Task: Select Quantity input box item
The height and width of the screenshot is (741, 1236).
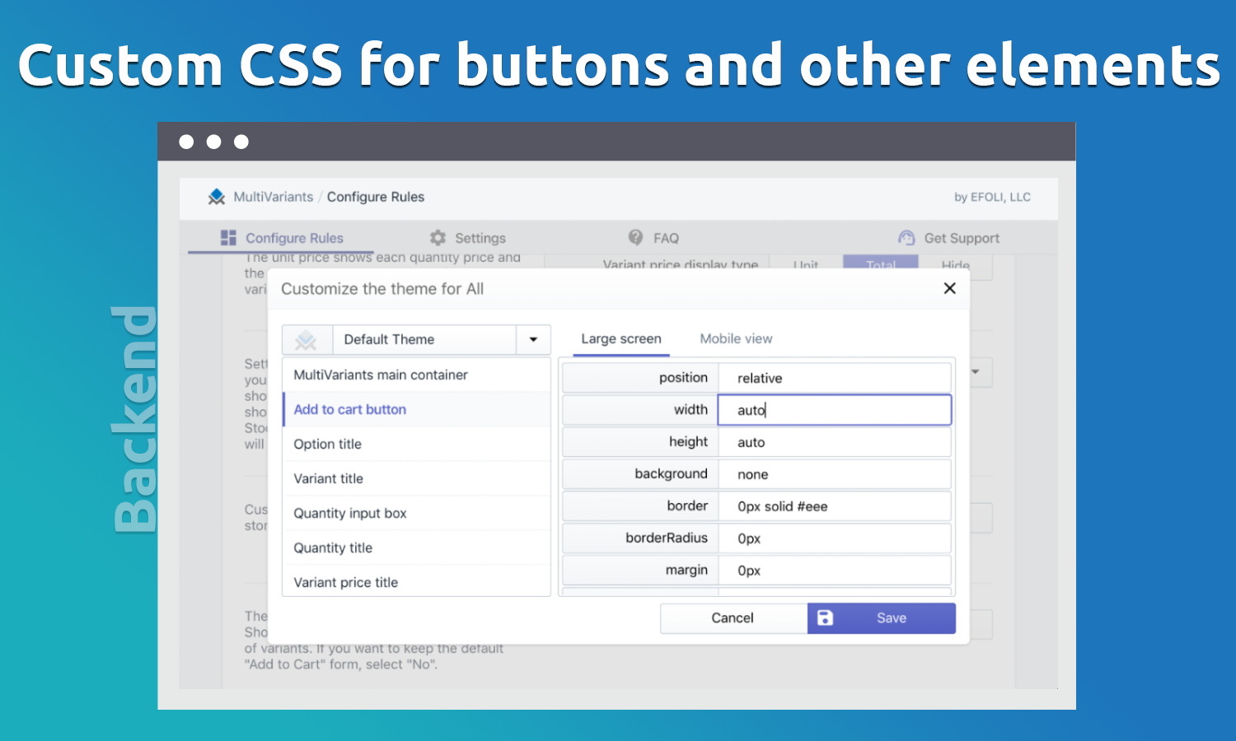Action: click(x=416, y=513)
